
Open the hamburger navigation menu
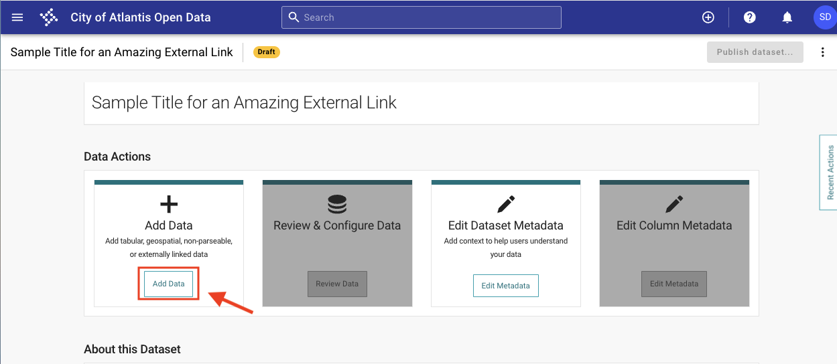[x=17, y=17]
